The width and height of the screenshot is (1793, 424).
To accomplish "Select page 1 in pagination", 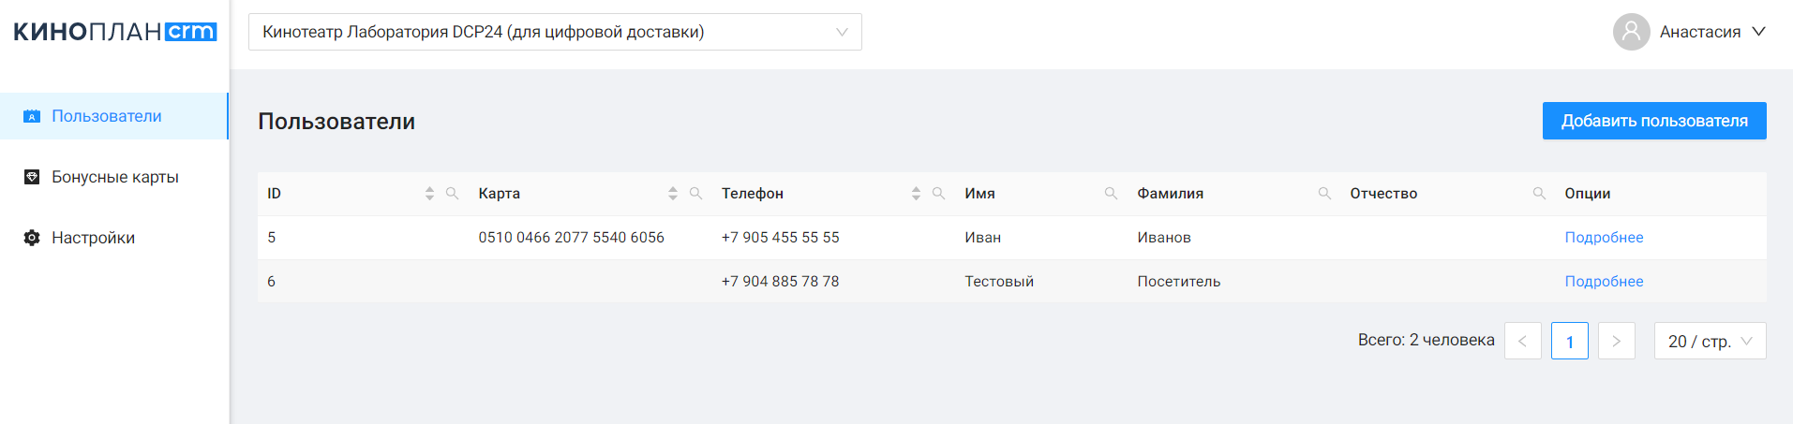I will click(x=1569, y=341).
